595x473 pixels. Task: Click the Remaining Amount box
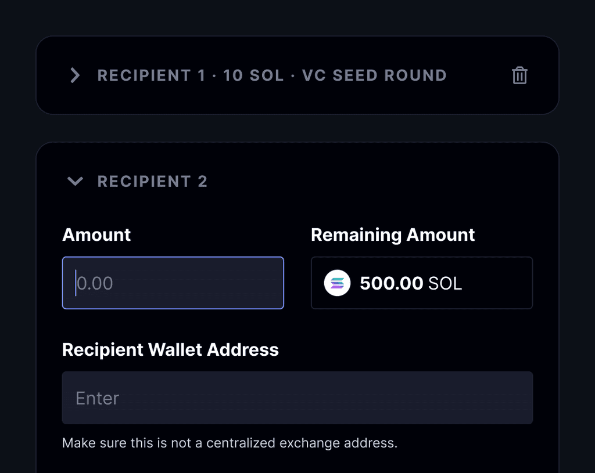422,283
